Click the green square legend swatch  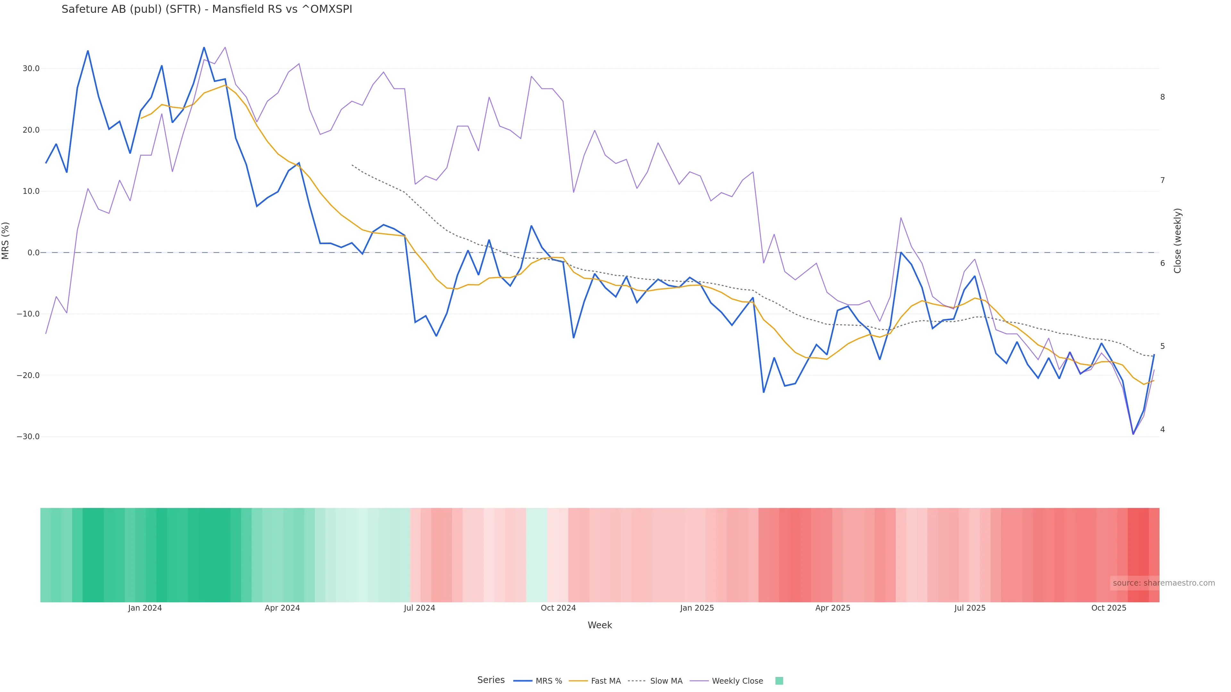[x=779, y=681]
